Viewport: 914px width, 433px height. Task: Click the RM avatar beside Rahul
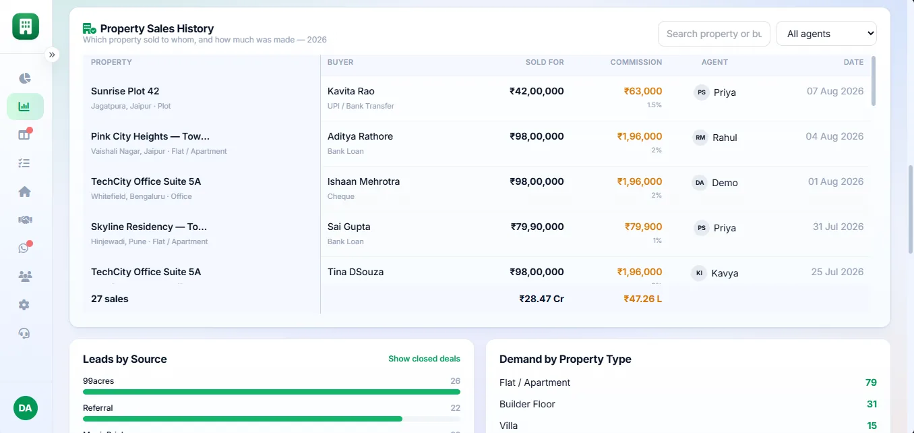click(x=700, y=138)
